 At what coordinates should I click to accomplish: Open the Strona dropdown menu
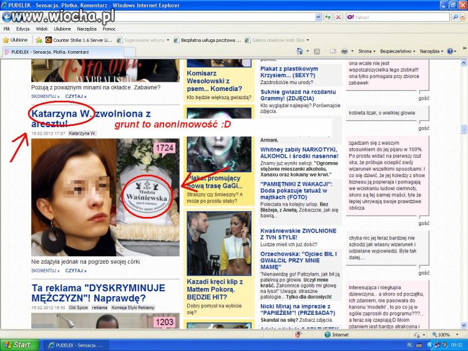[x=366, y=51]
